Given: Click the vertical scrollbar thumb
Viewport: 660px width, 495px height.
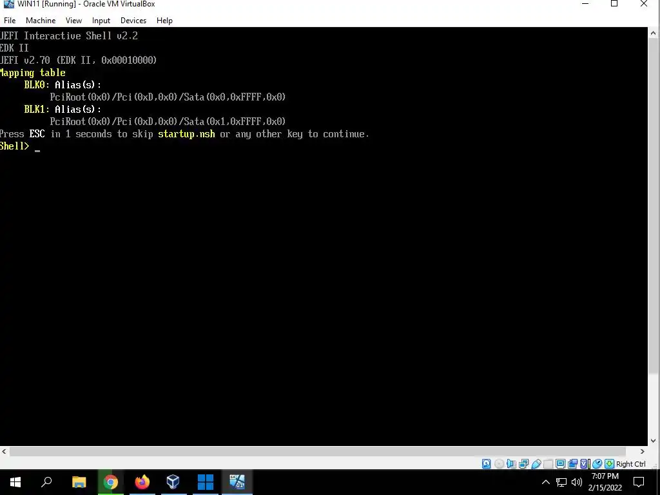Looking at the screenshot, I should click(654, 206).
